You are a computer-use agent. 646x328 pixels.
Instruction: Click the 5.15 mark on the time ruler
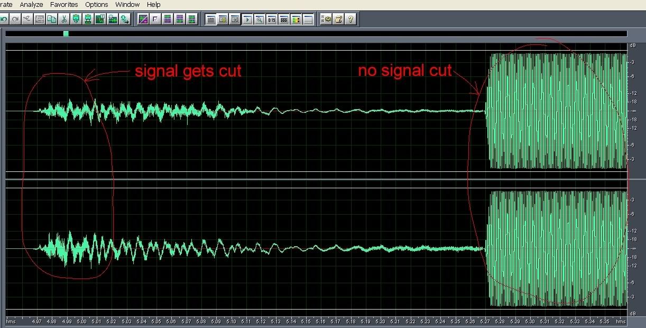[306, 321]
